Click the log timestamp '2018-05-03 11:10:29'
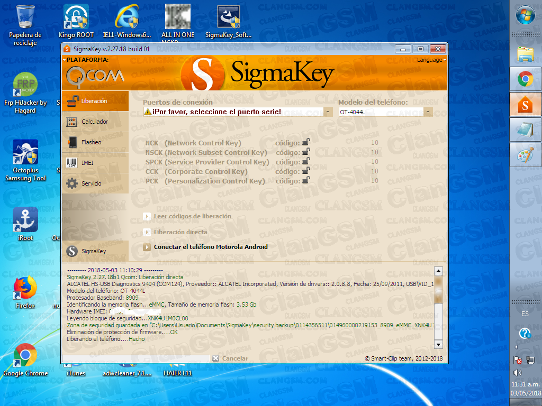Screen dimensions: 542x406 (x=115, y=270)
